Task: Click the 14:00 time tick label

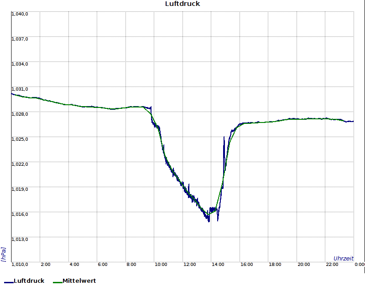Action: [x=218, y=264]
